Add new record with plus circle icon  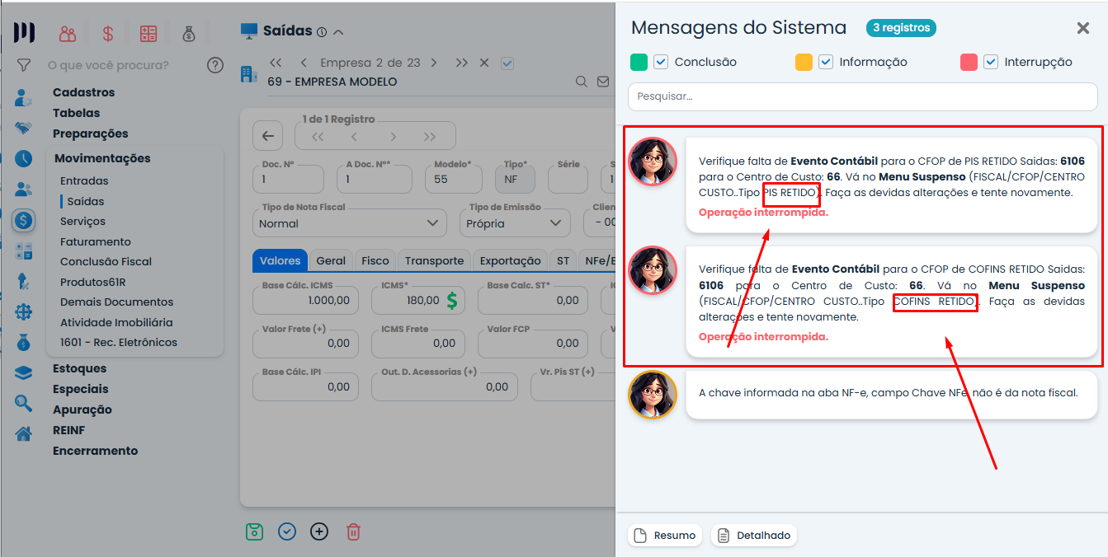coord(319,531)
